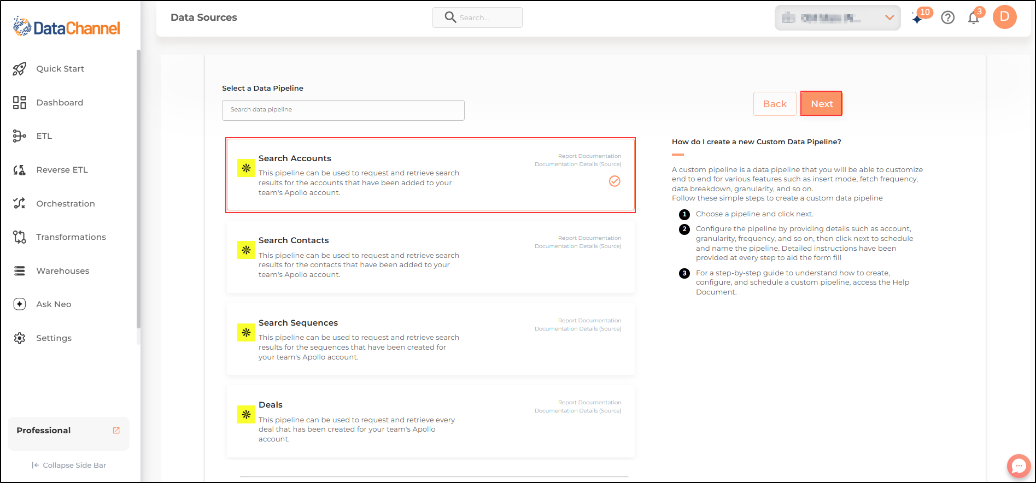Click the Settings gear icon
Screen dimensions: 1036x483
pyautogui.click(x=20, y=338)
